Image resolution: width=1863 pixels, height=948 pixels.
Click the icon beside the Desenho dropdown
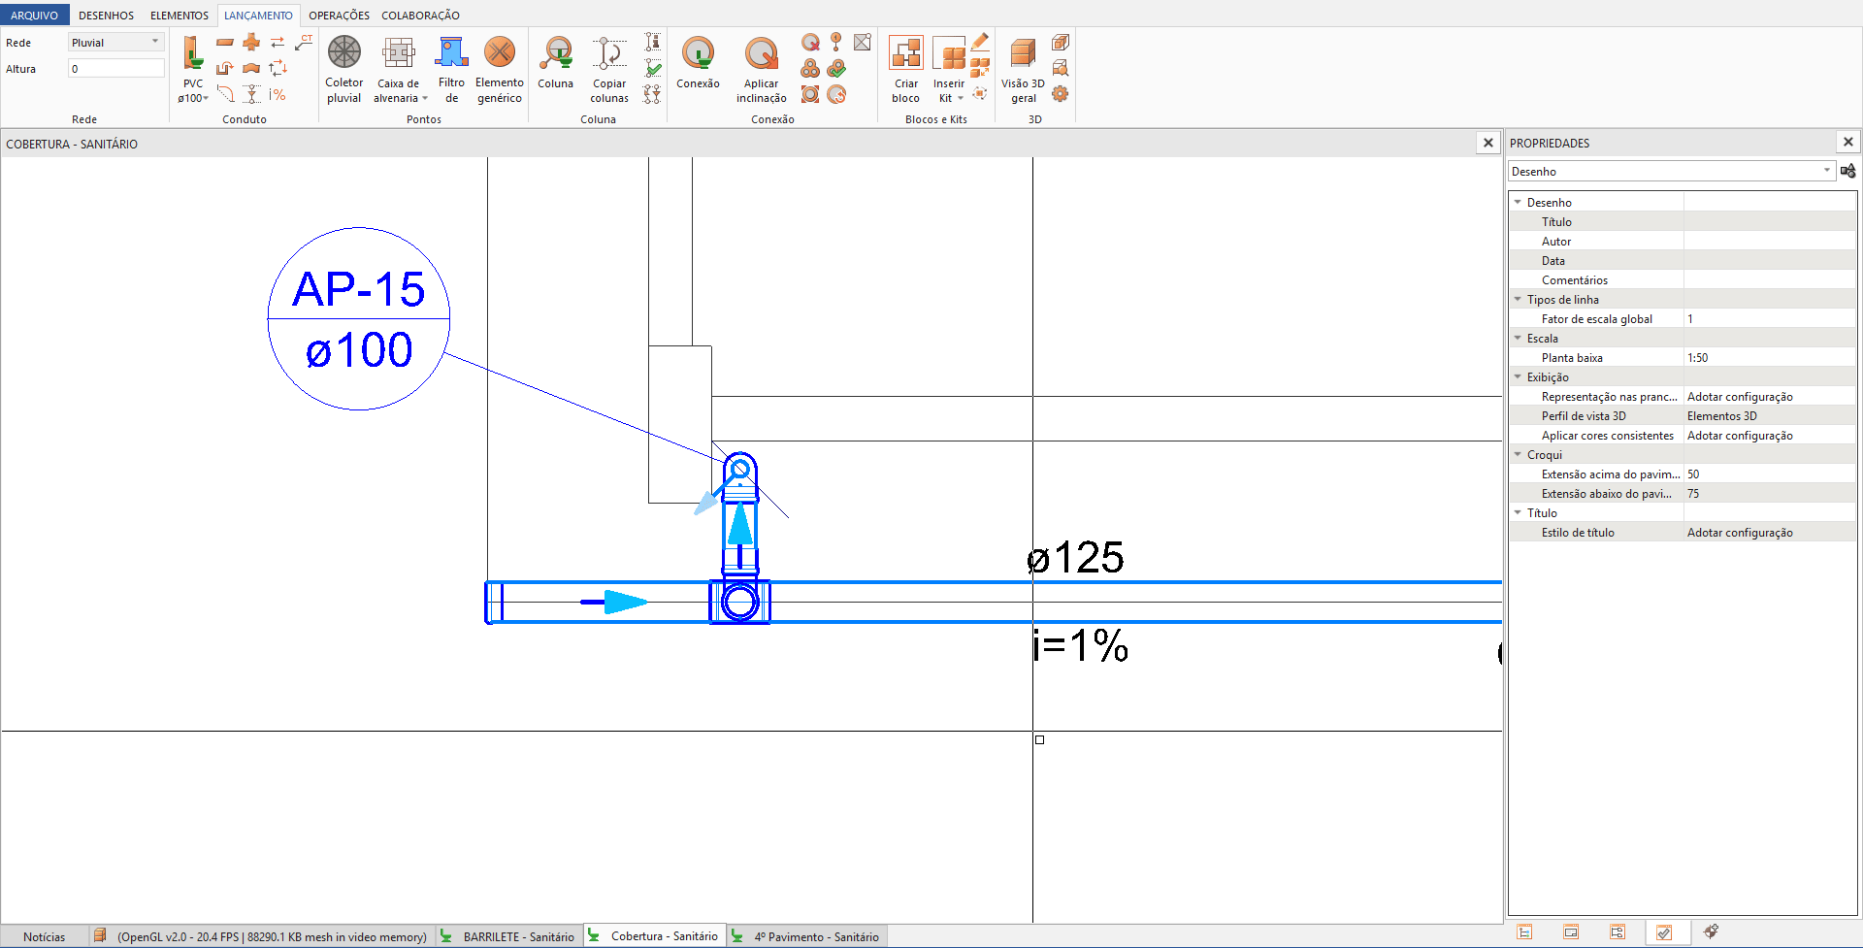point(1847,171)
